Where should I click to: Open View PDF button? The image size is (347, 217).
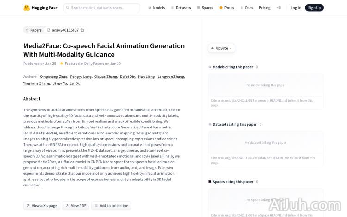[x=76, y=206]
